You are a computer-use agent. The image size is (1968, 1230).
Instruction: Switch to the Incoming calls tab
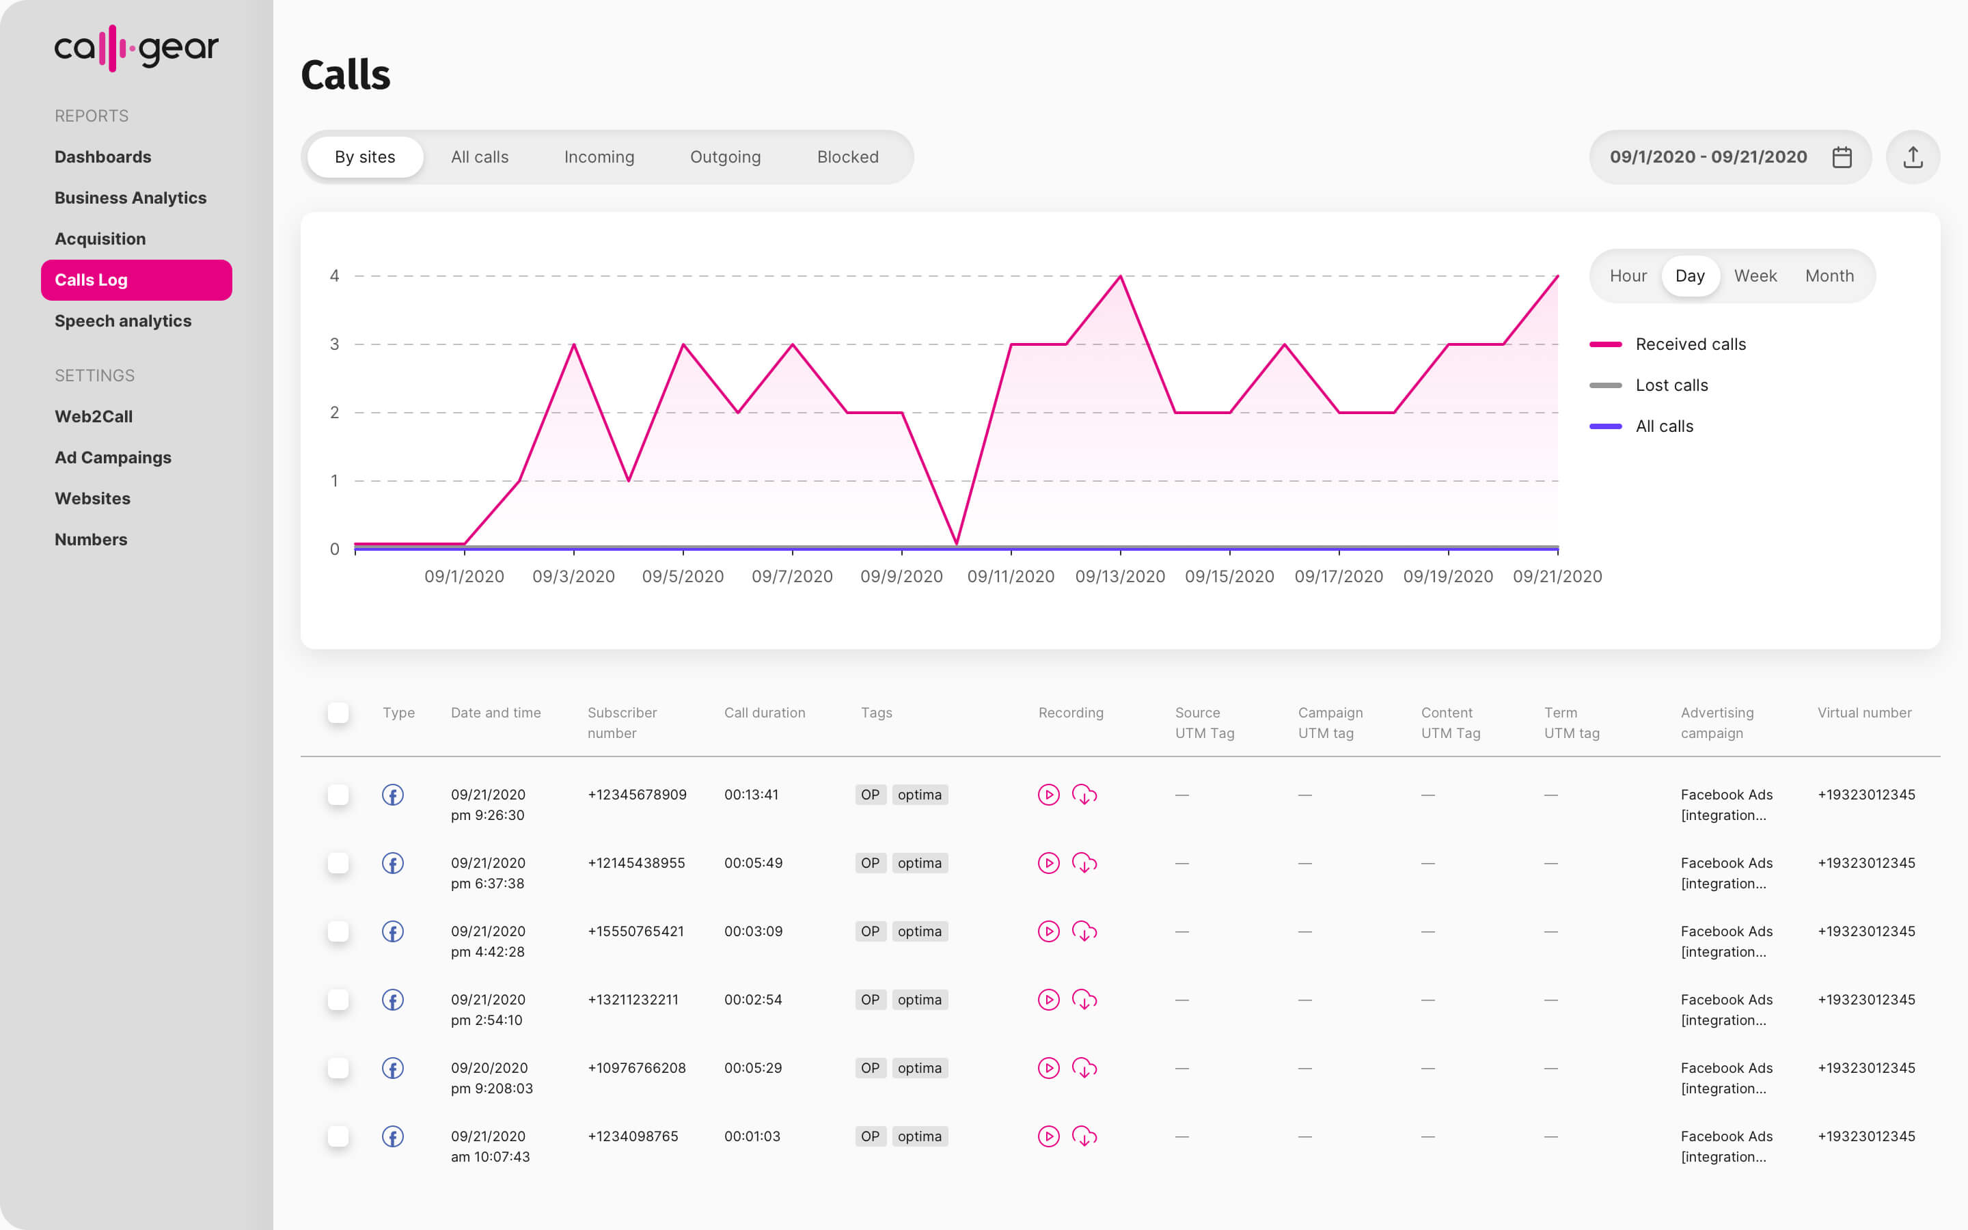pyautogui.click(x=599, y=156)
